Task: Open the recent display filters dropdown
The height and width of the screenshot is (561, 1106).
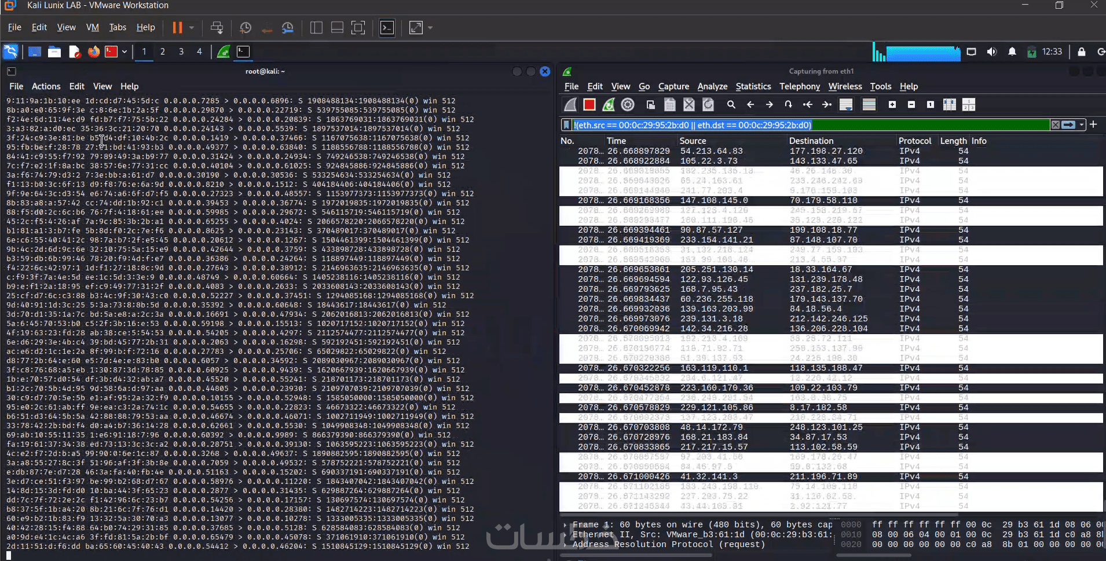Action: (x=1082, y=125)
